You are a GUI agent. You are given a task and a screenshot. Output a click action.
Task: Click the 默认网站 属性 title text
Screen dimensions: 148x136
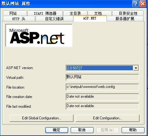click(16, 4)
